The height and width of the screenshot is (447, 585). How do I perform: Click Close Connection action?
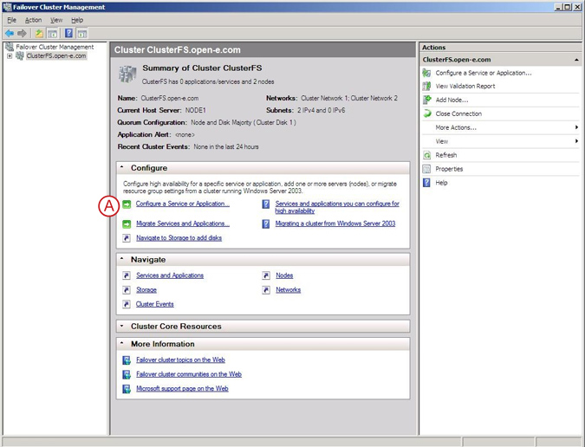click(458, 113)
